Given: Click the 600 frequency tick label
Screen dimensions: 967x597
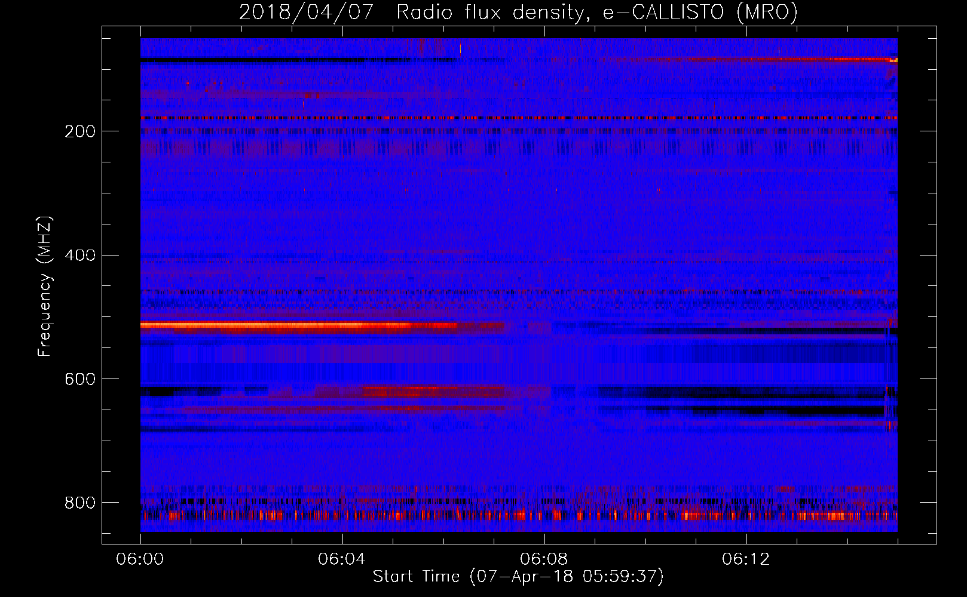Looking at the screenshot, I should click(x=80, y=380).
